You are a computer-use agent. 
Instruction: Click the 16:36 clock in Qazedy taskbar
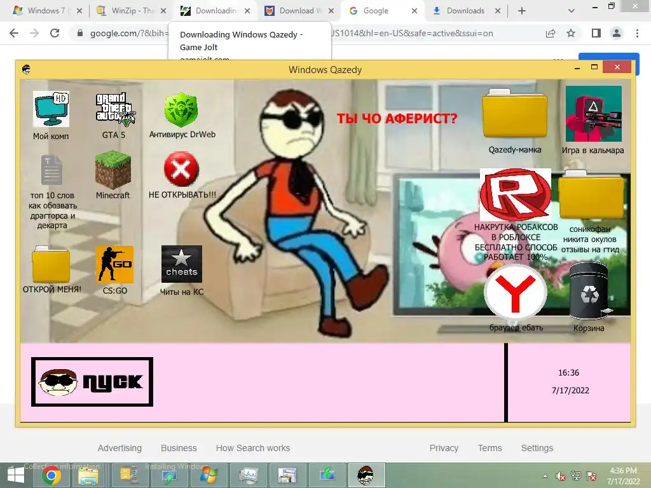point(568,372)
